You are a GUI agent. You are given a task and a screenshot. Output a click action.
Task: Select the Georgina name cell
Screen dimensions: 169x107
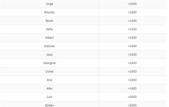click(49, 63)
